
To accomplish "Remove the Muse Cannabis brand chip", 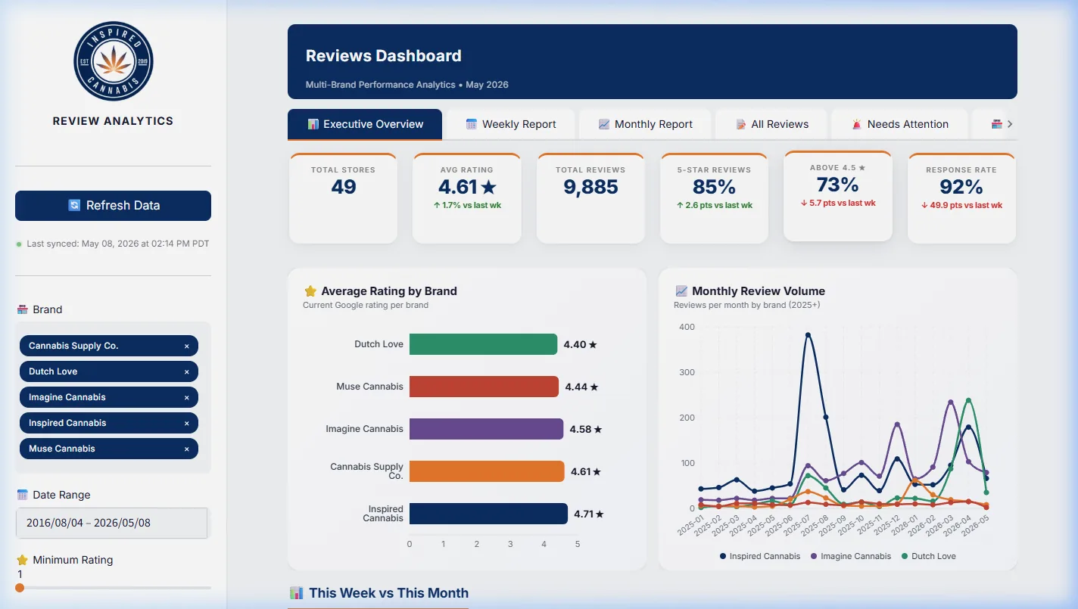I will point(187,449).
